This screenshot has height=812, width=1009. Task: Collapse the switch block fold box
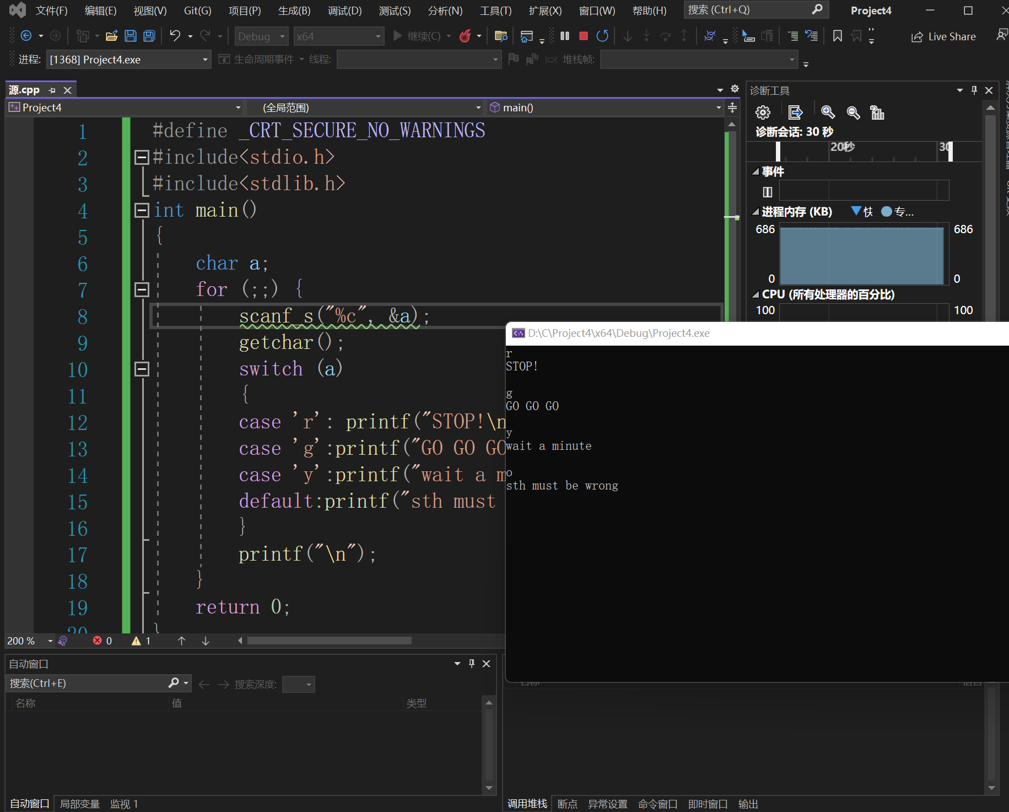pos(142,369)
